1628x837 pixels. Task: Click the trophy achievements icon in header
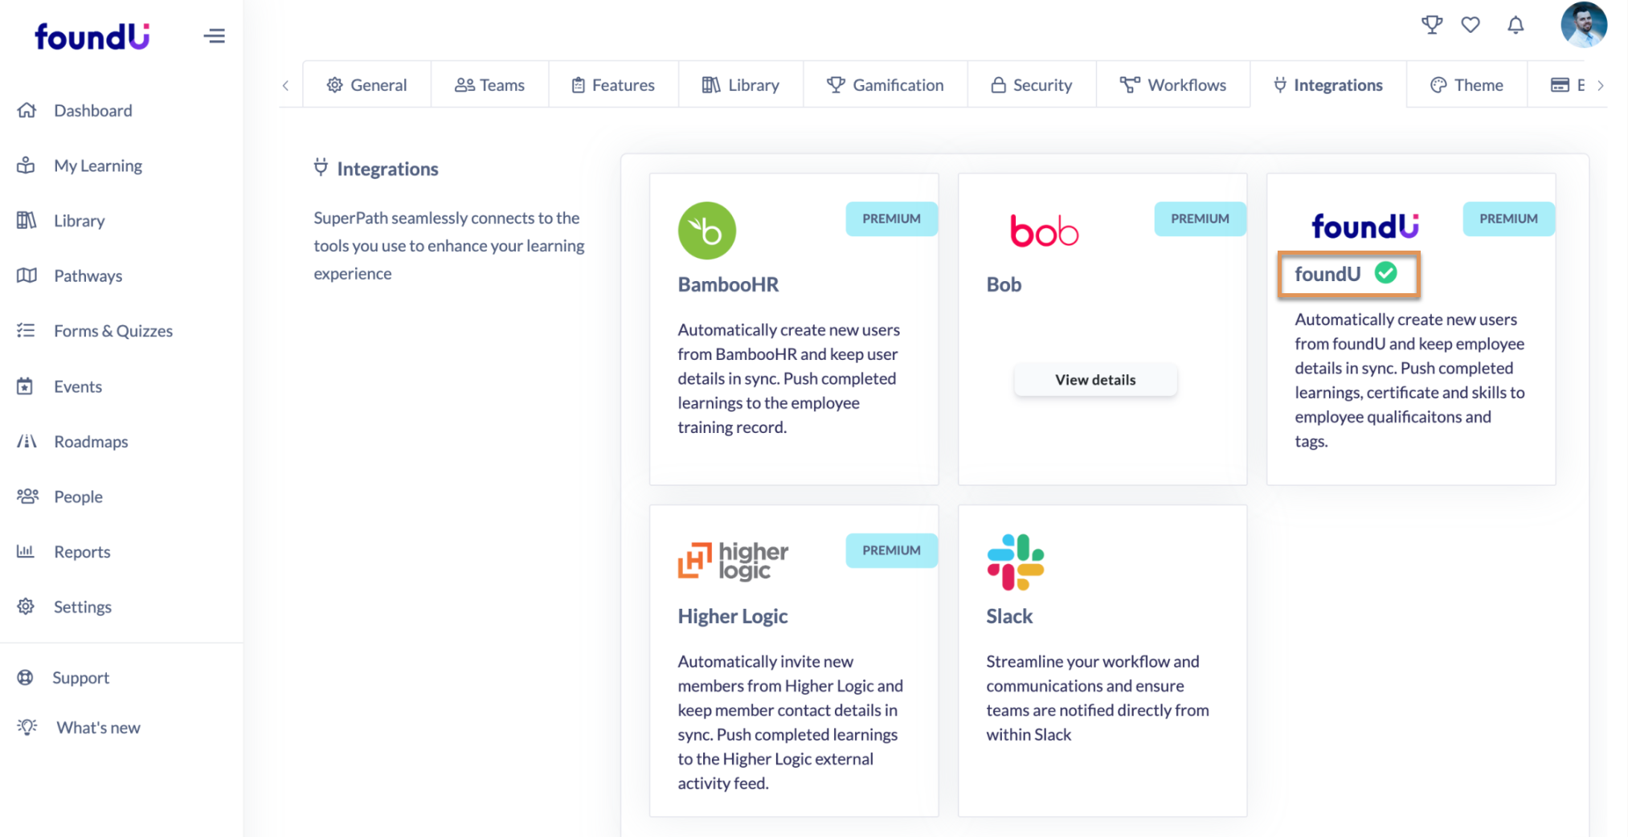(1431, 25)
